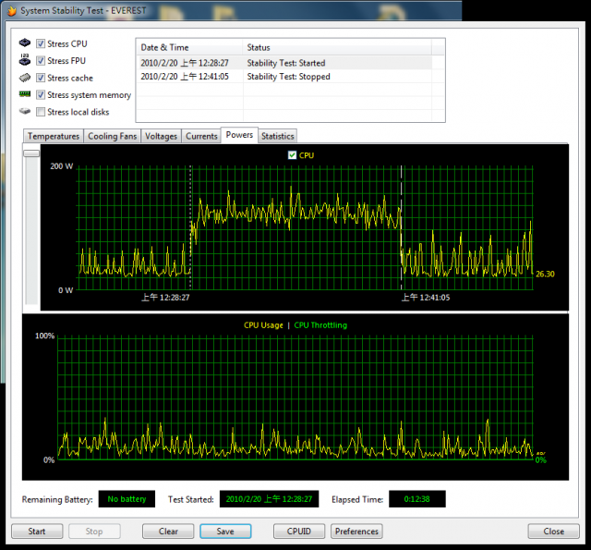Click the EVEREST flame icon in title bar
591x550 pixels.
point(12,10)
